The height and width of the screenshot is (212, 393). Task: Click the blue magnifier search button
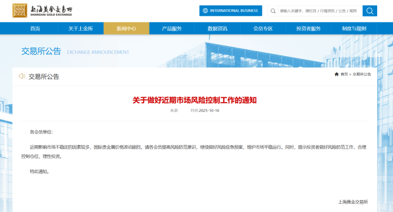click(370, 11)
